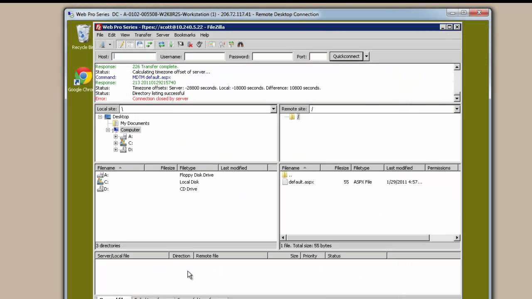Image resolution: width=532 pixels, height=299 pixels.
Task: Sort remote list by Permissions column
Action: point(441,168)
